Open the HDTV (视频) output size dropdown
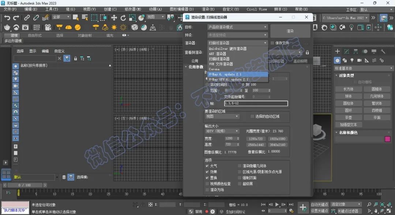This screenshot has height=215, width=395. 222,131
